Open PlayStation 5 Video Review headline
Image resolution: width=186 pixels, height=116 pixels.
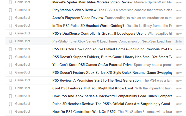75,10
